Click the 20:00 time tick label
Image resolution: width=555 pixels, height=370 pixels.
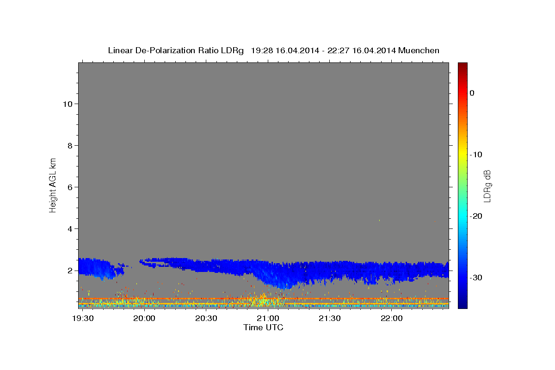144,319
